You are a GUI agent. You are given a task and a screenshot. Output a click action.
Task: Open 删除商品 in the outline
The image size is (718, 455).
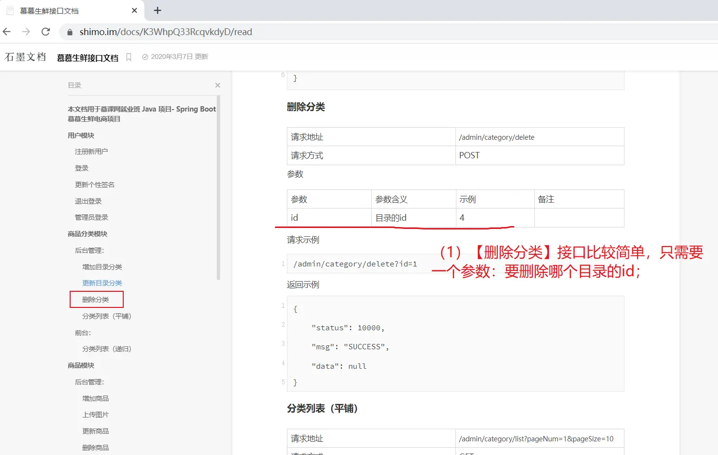pyautogui.click(x=95, y=448)
